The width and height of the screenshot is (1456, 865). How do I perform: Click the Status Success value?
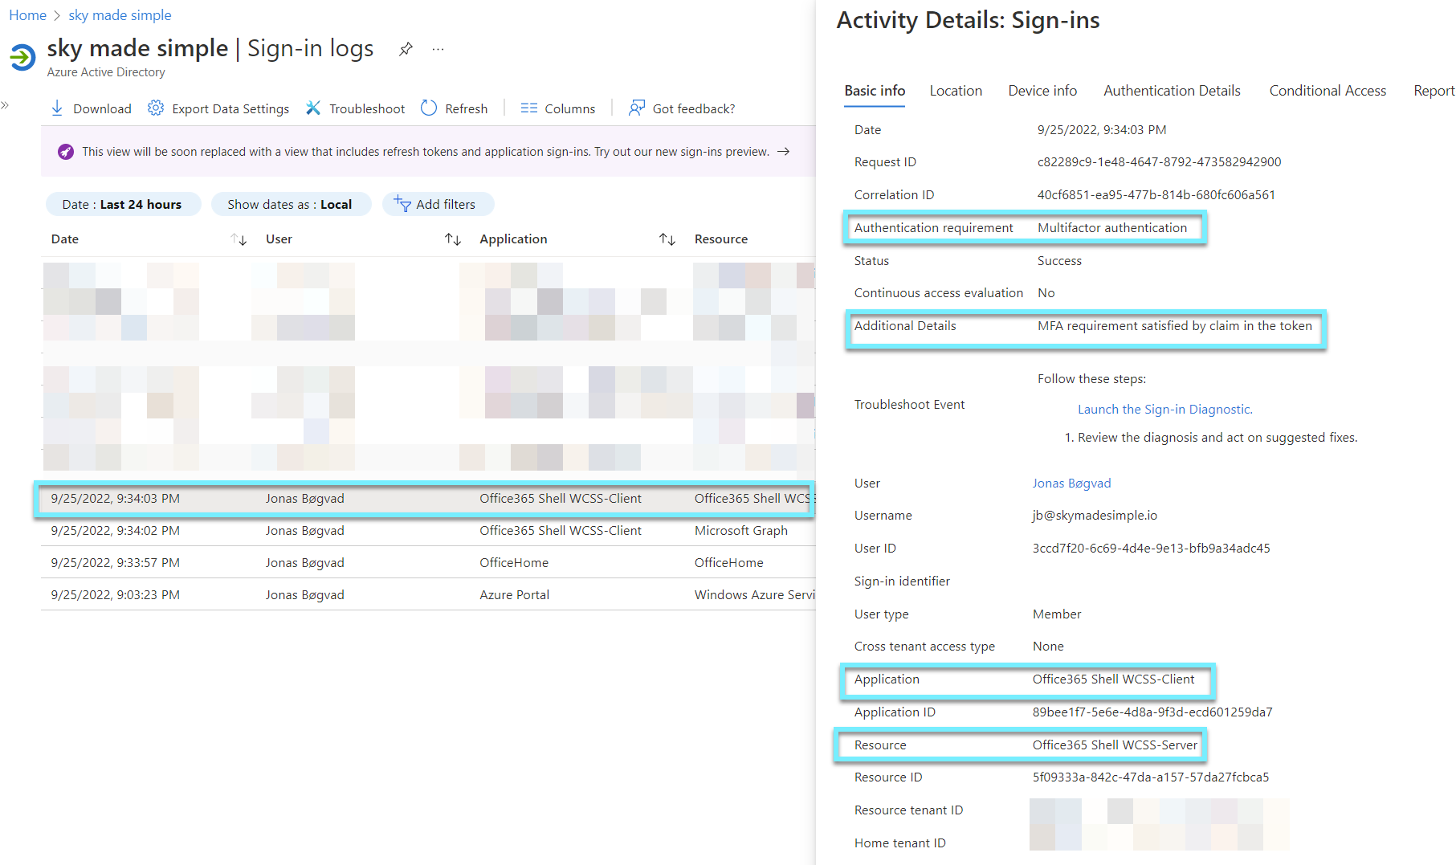point(1059,261)
